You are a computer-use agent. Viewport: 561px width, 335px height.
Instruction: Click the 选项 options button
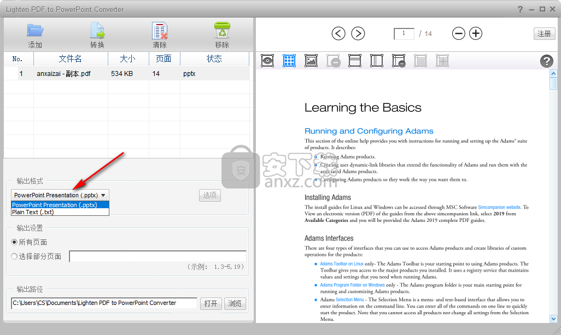[209, 195]
